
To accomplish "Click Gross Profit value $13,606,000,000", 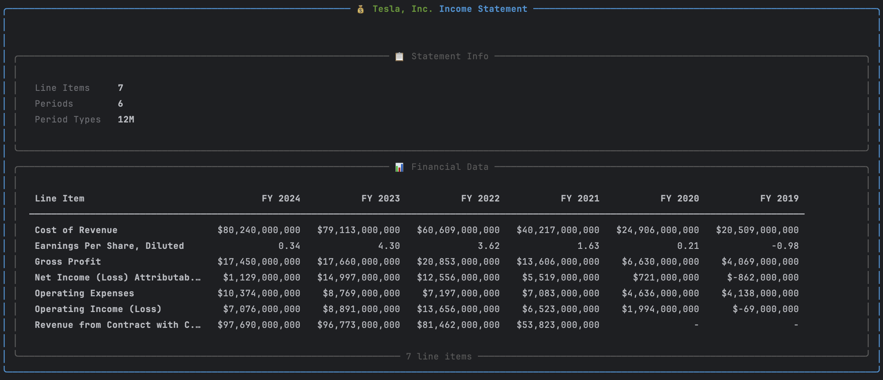I will coord(558,261).
